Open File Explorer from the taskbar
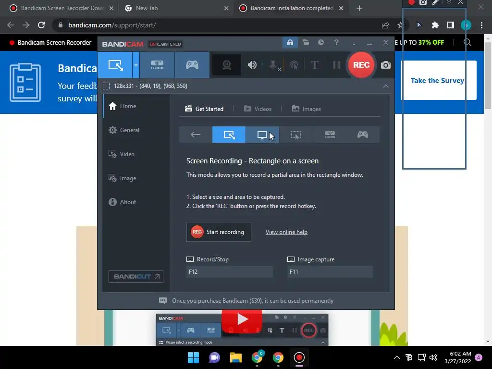Image resolution: width=492 pixels, height=369 pixels. pyautogui.click(x=235, y=357)
